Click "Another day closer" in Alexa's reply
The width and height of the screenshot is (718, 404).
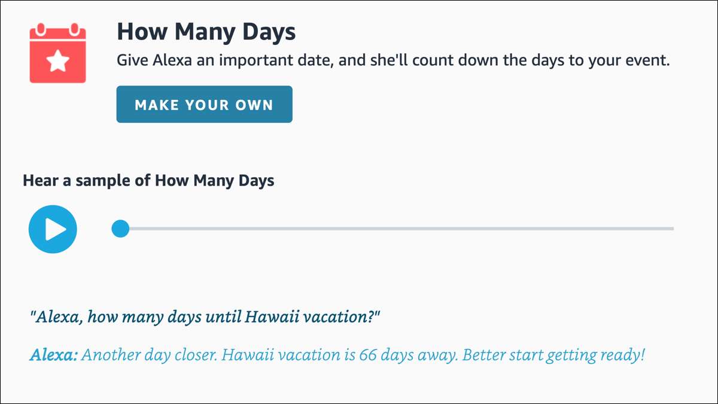click(148, 354)
